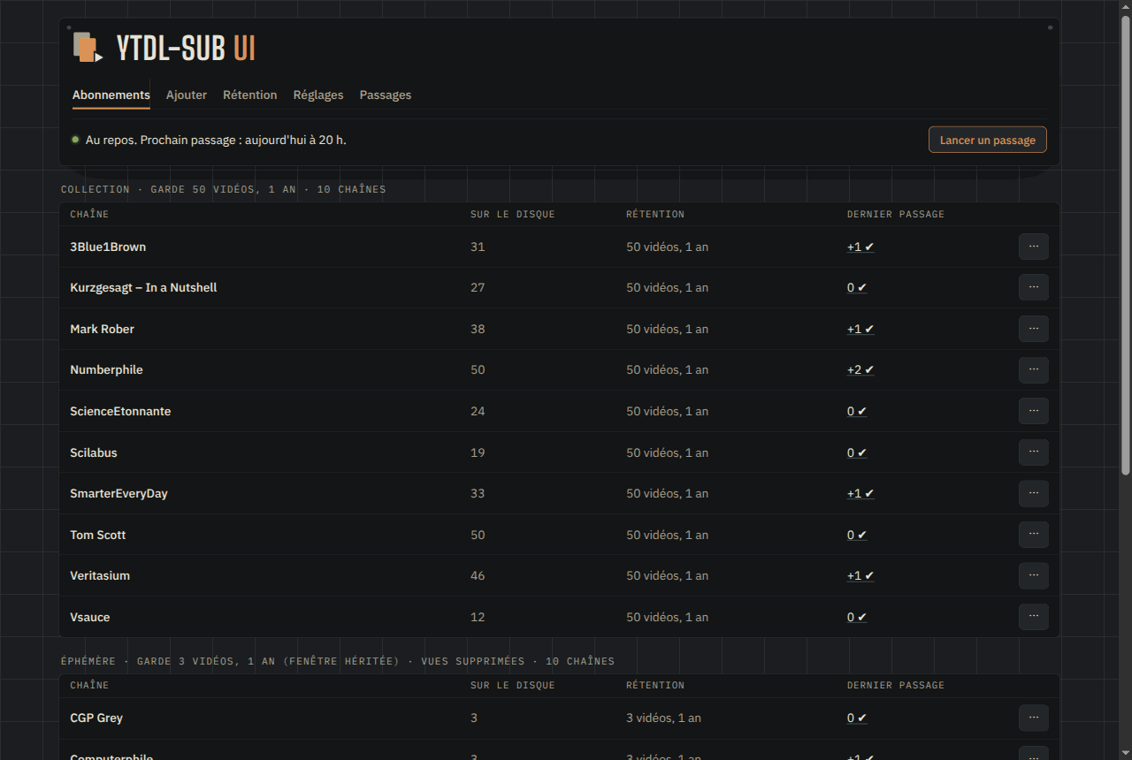Go to the Rétention tab
The image size is (1132, 760).
[250, 95]
